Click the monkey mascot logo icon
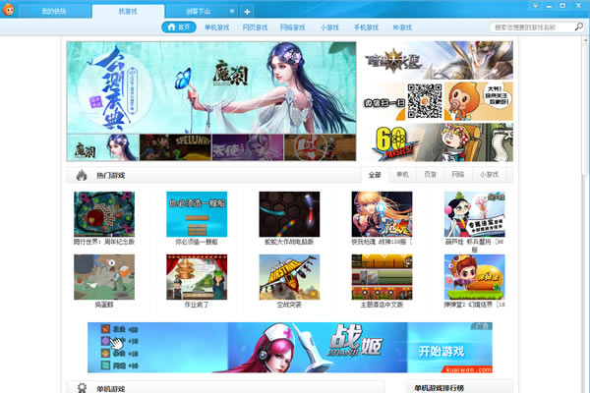Screen dimensions: 590x393 (8, 10)
